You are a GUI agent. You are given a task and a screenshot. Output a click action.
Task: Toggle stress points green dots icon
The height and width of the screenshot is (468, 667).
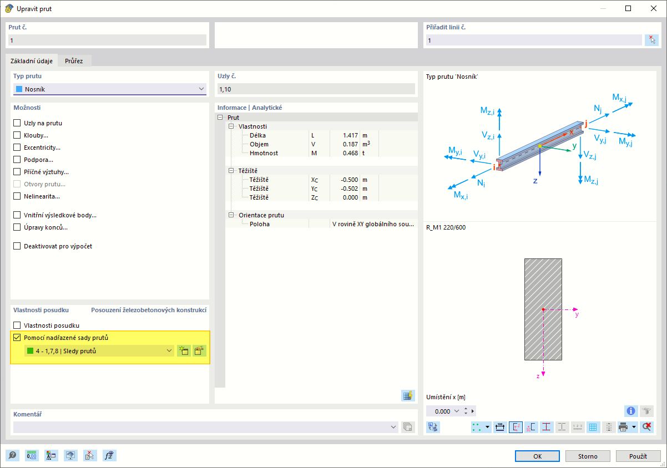click(477, 427)
